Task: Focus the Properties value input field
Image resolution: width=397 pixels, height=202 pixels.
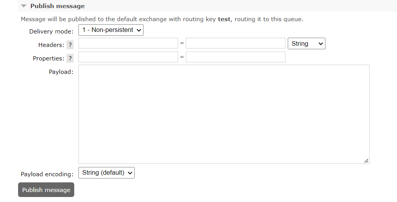Action: point(235,57)
